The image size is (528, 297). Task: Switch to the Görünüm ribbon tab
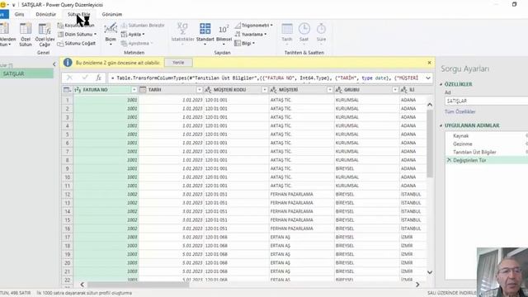tap(112, 14)
